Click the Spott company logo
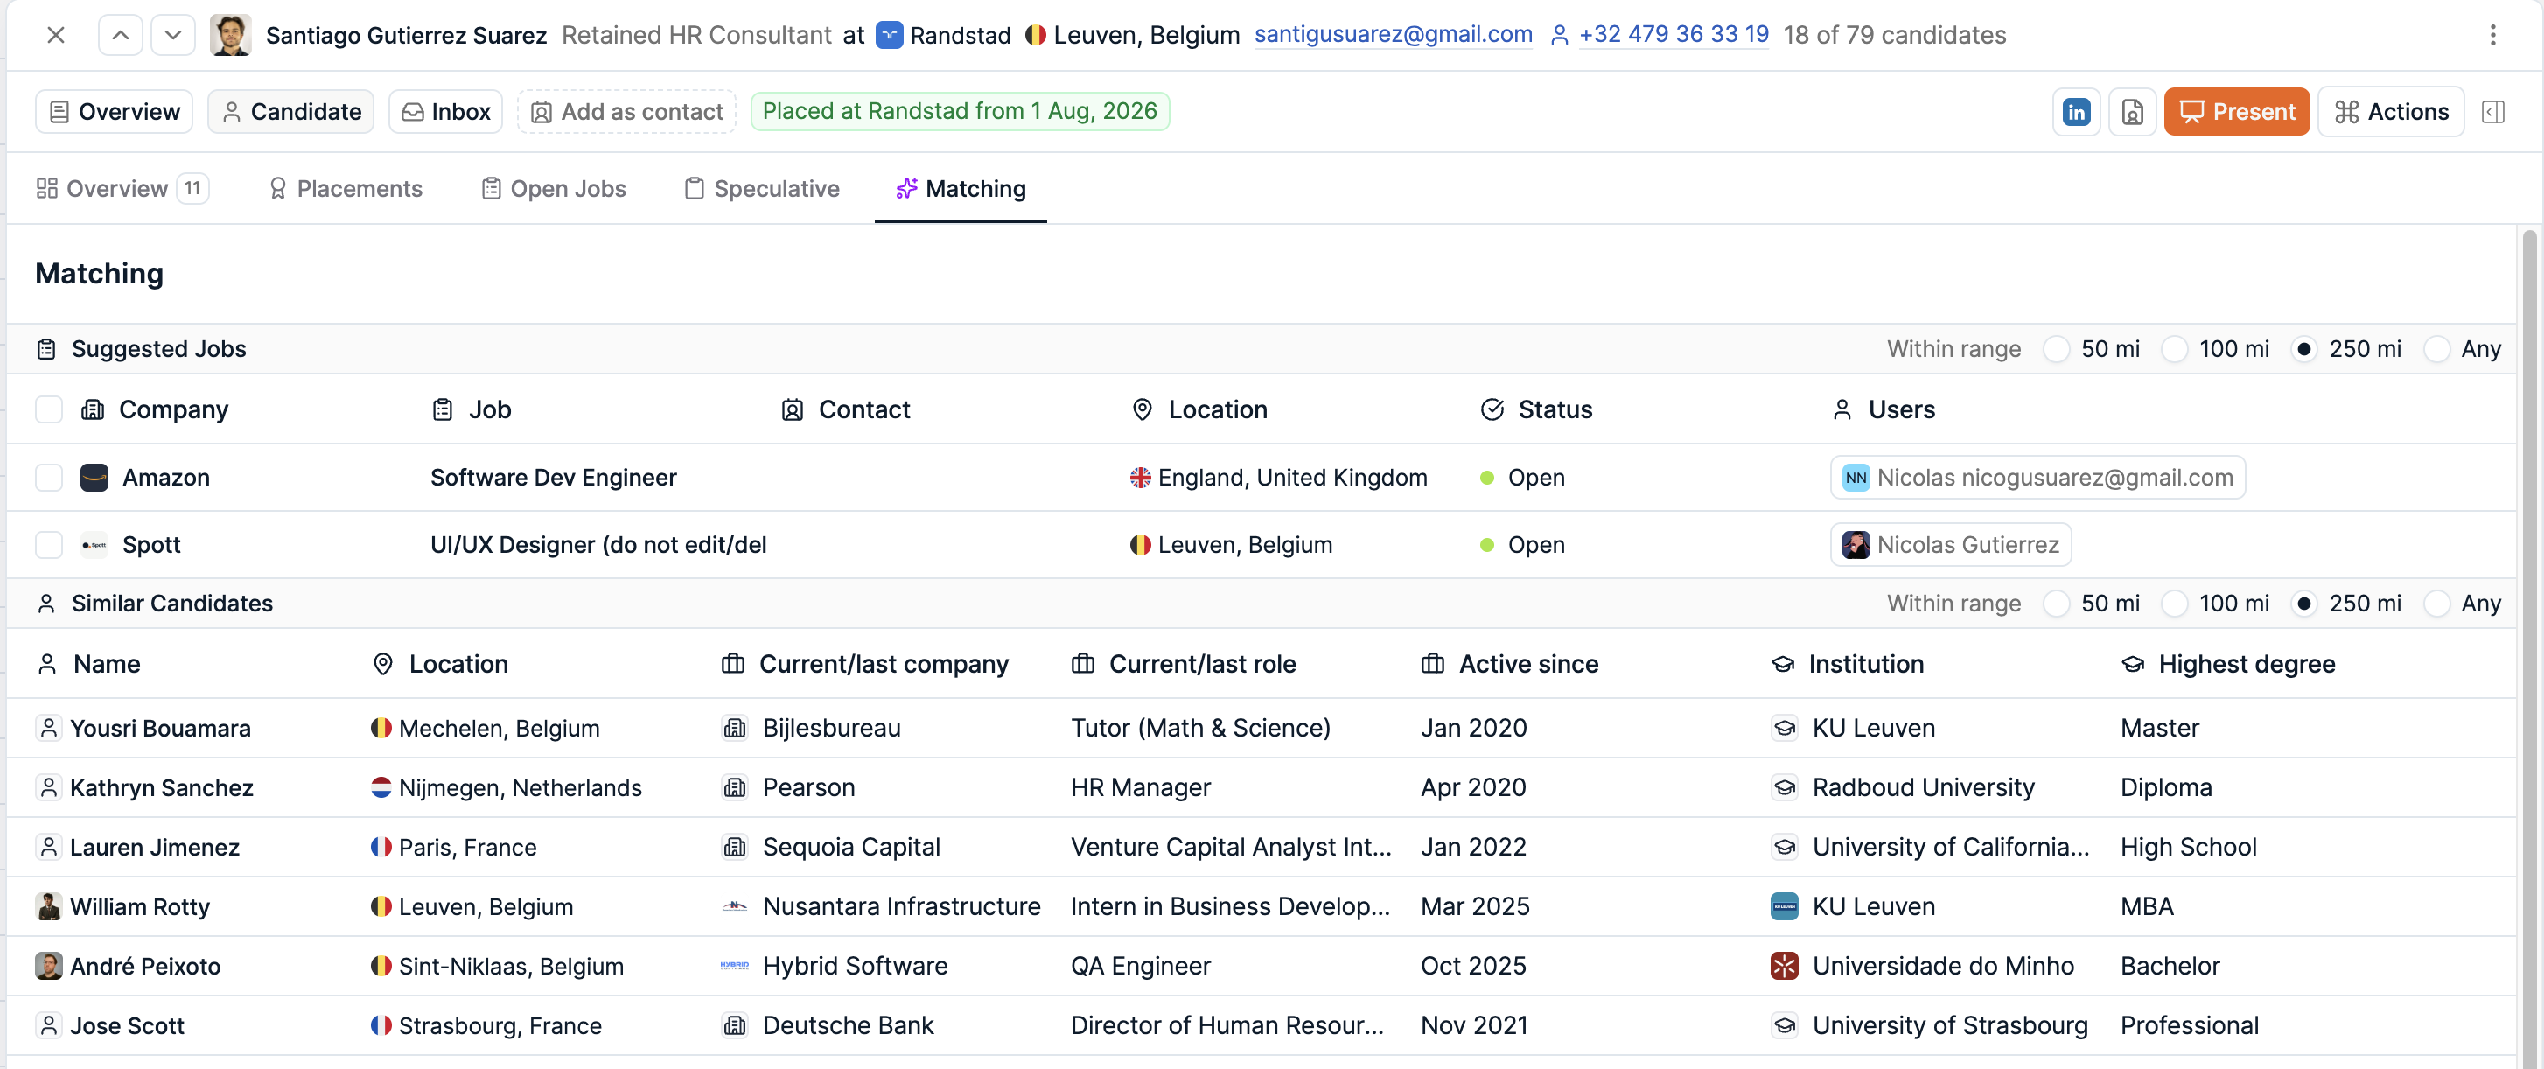 coord(94,545)
